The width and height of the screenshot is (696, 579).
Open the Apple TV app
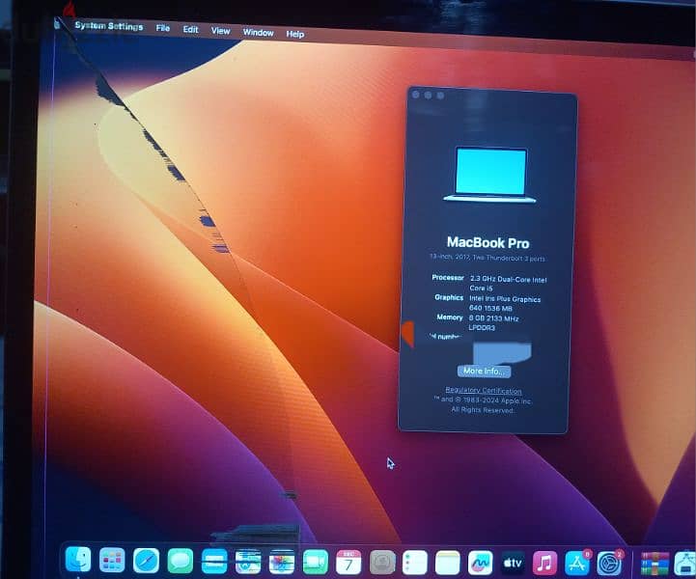(513, 564)
